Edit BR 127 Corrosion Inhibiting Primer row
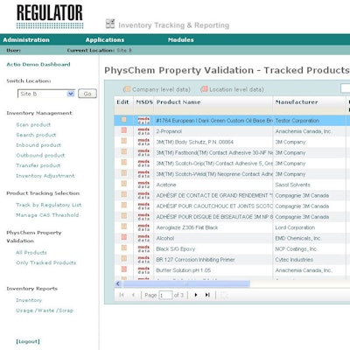Image resolution: width=350 pixels, height=350 pixels. (x=124, y=258)
